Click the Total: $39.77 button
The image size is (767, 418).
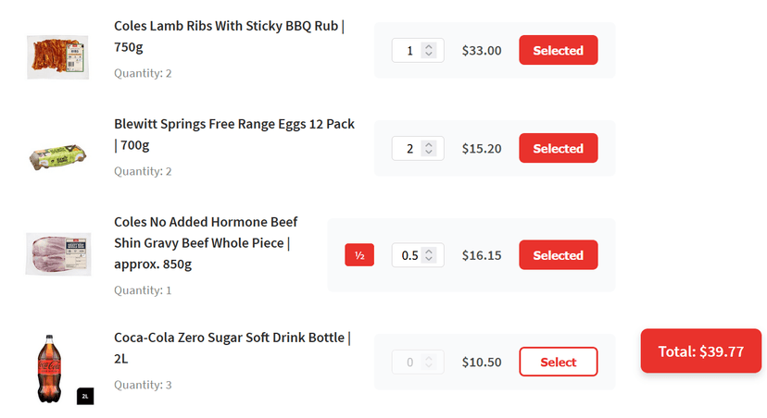click(700, 351)
